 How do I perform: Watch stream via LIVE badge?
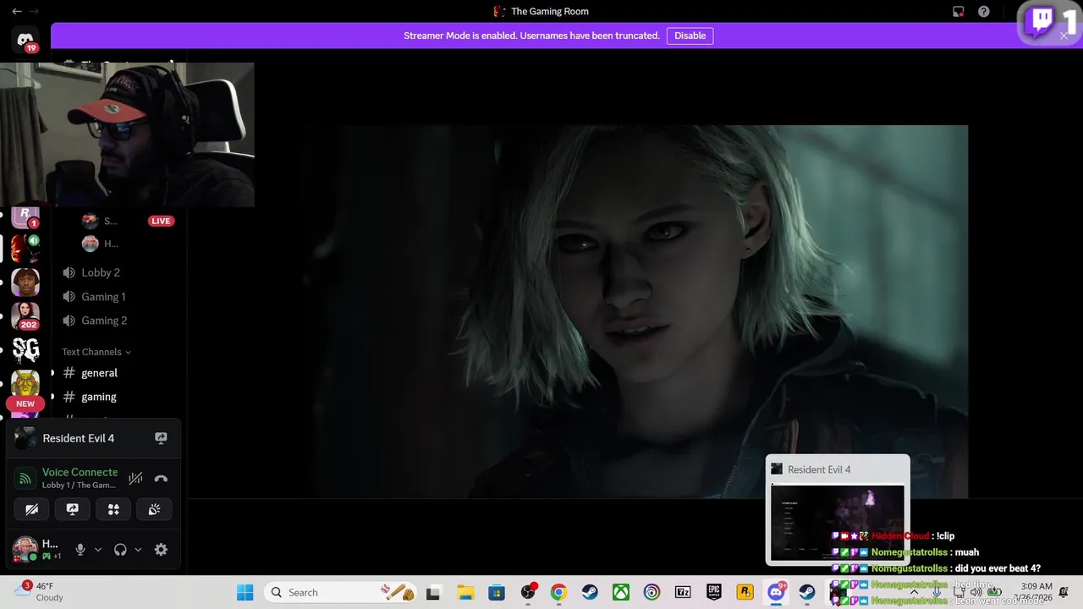161,221
